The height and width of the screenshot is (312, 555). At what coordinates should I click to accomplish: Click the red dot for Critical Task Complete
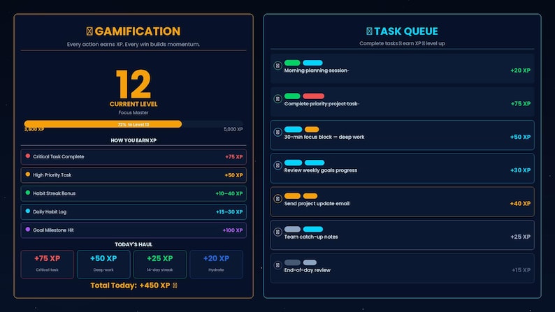point(27,156)
